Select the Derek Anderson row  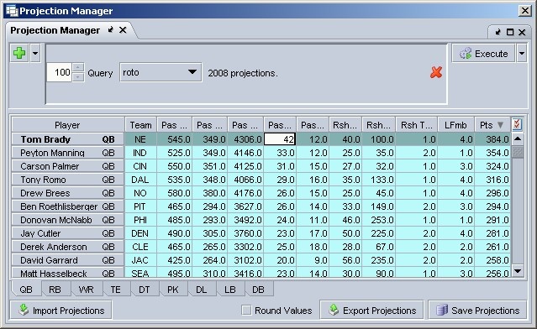(x=261, y=247)
